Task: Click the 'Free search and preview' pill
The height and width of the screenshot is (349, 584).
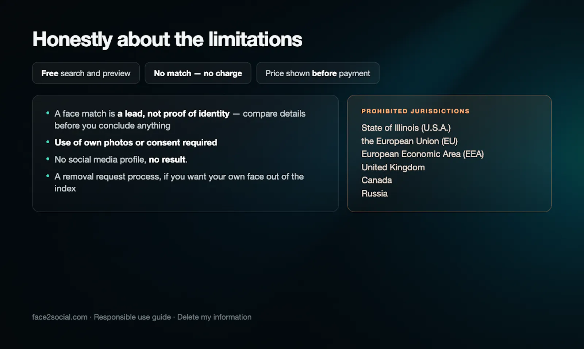Action: [x=86, y=73]
